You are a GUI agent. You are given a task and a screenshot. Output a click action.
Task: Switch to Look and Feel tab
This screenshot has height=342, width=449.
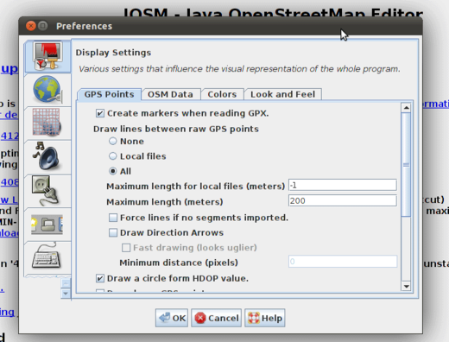coord(282,94)
